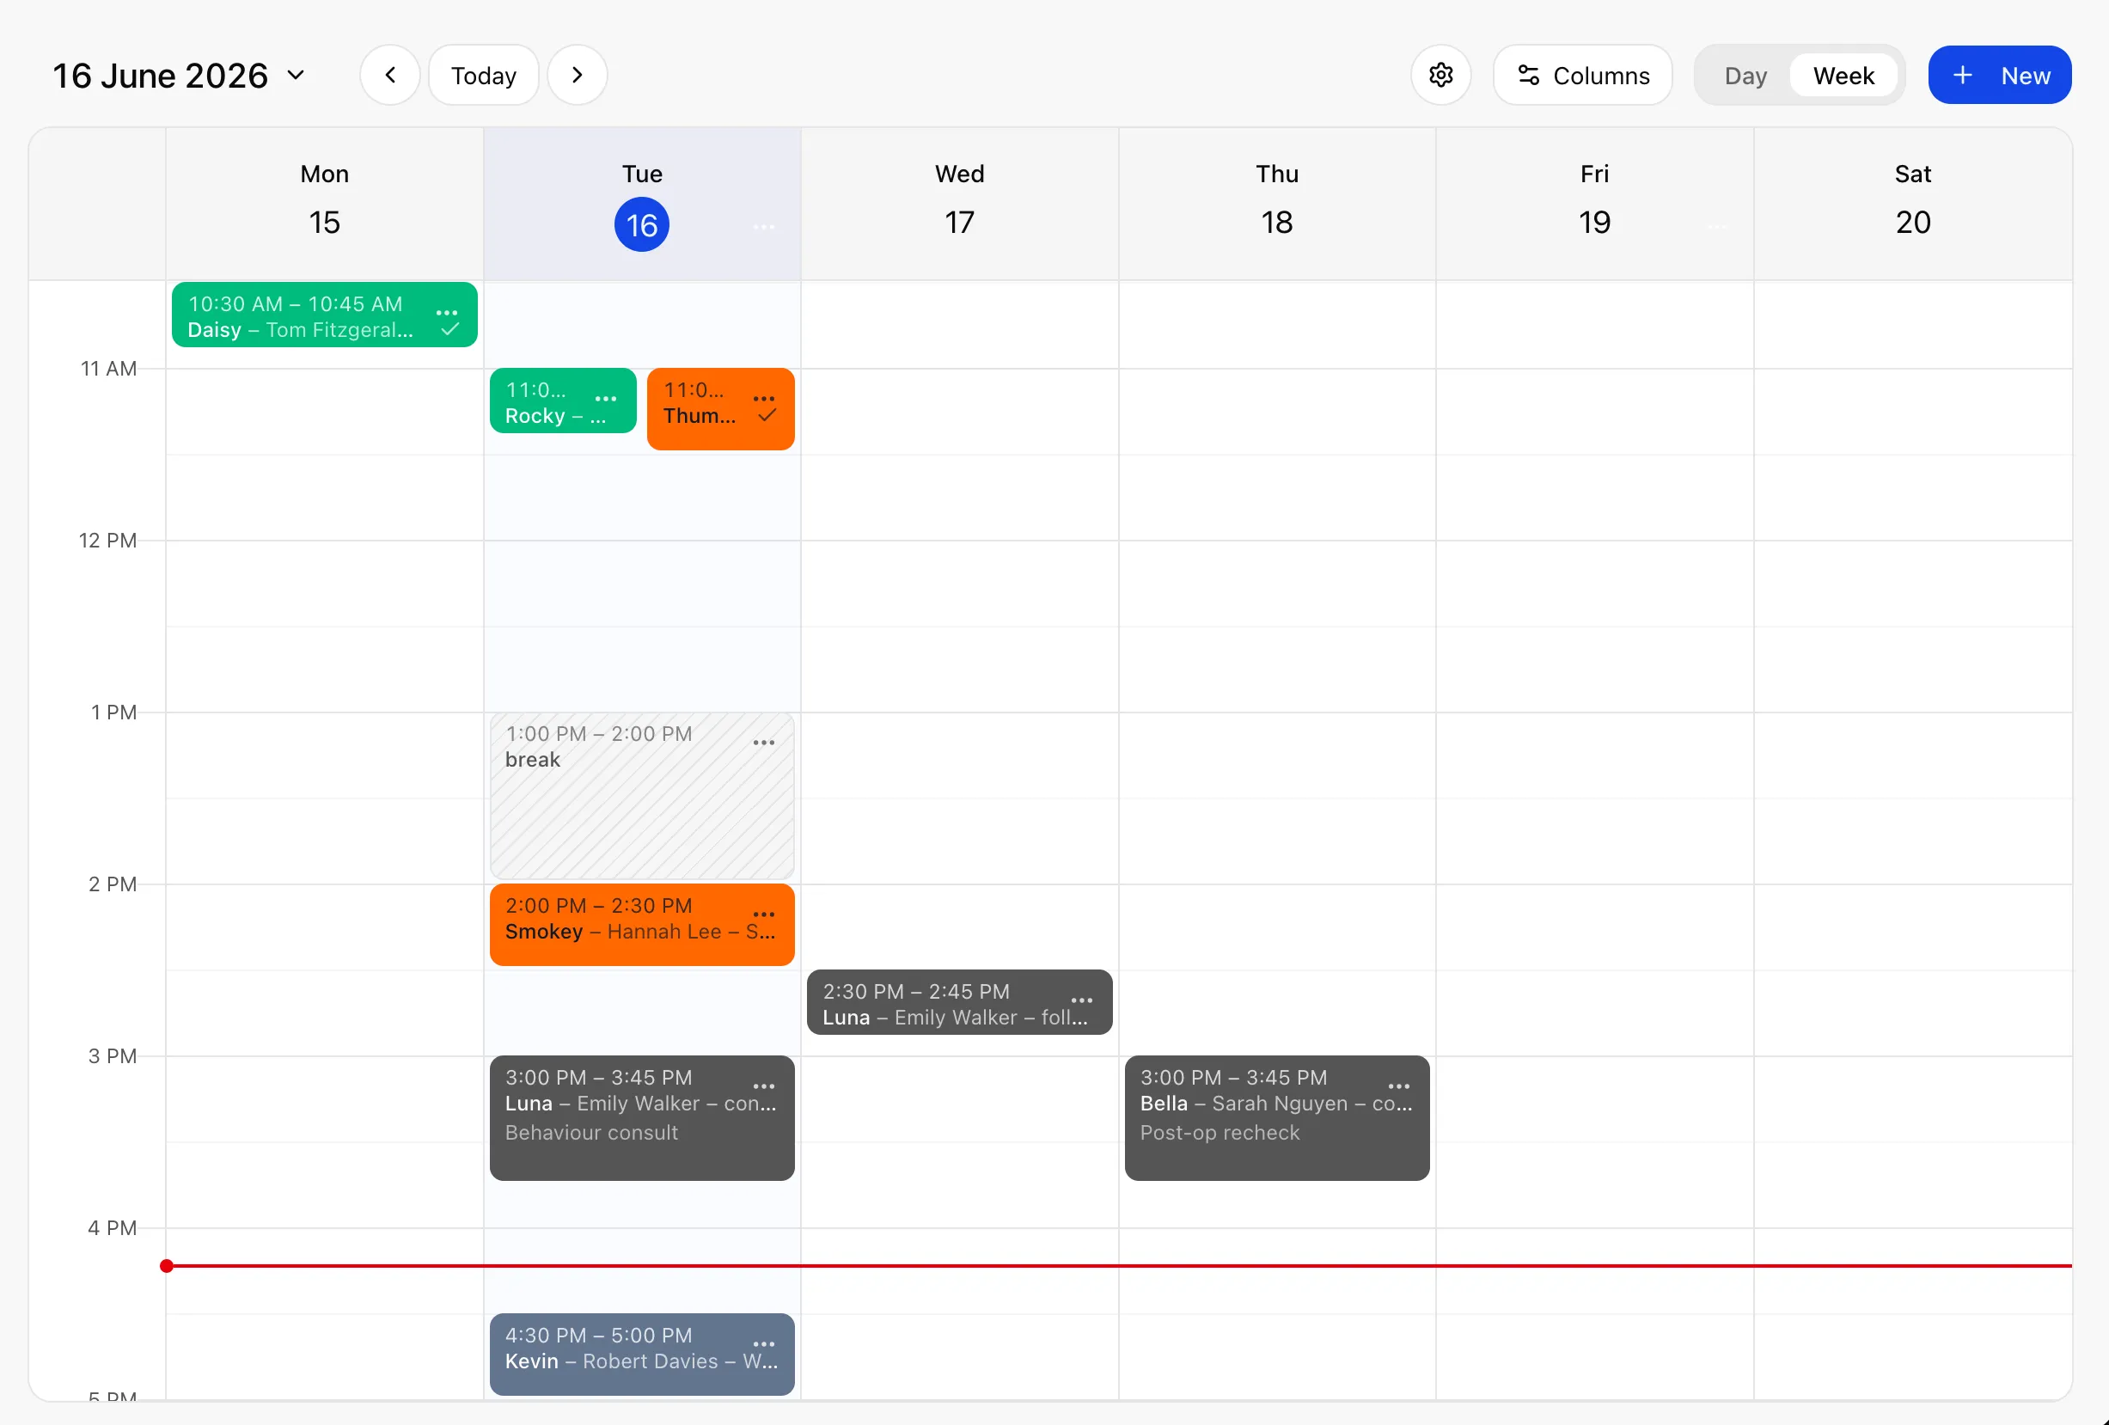Open more options on break block
The image size is (2109, 1425).
tap(764, 743)
